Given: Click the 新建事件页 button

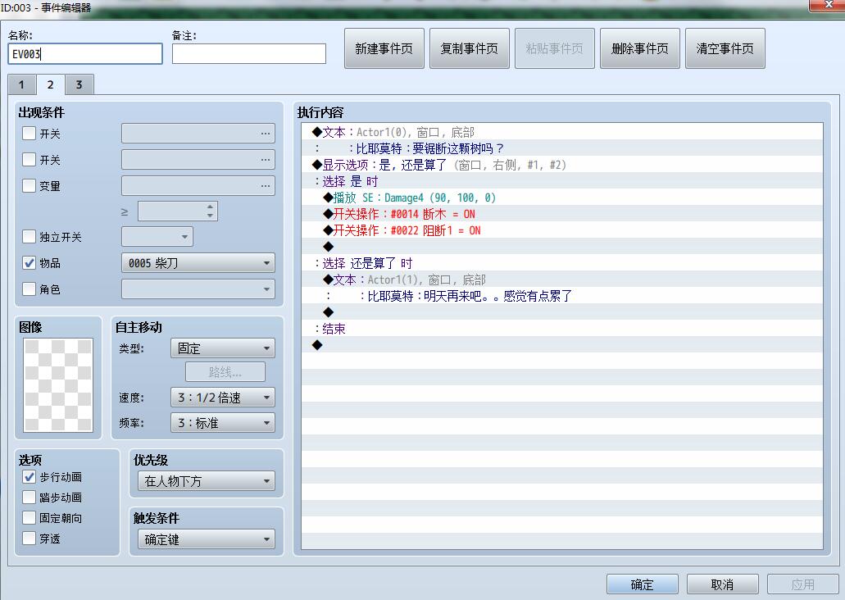Looking at the screenshot, I should (x=384, y=48).
